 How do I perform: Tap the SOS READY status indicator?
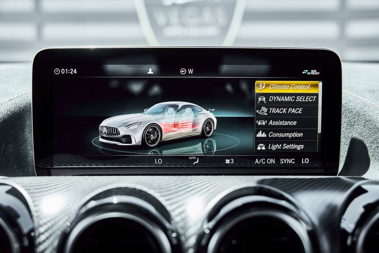(x=315, y=72)
